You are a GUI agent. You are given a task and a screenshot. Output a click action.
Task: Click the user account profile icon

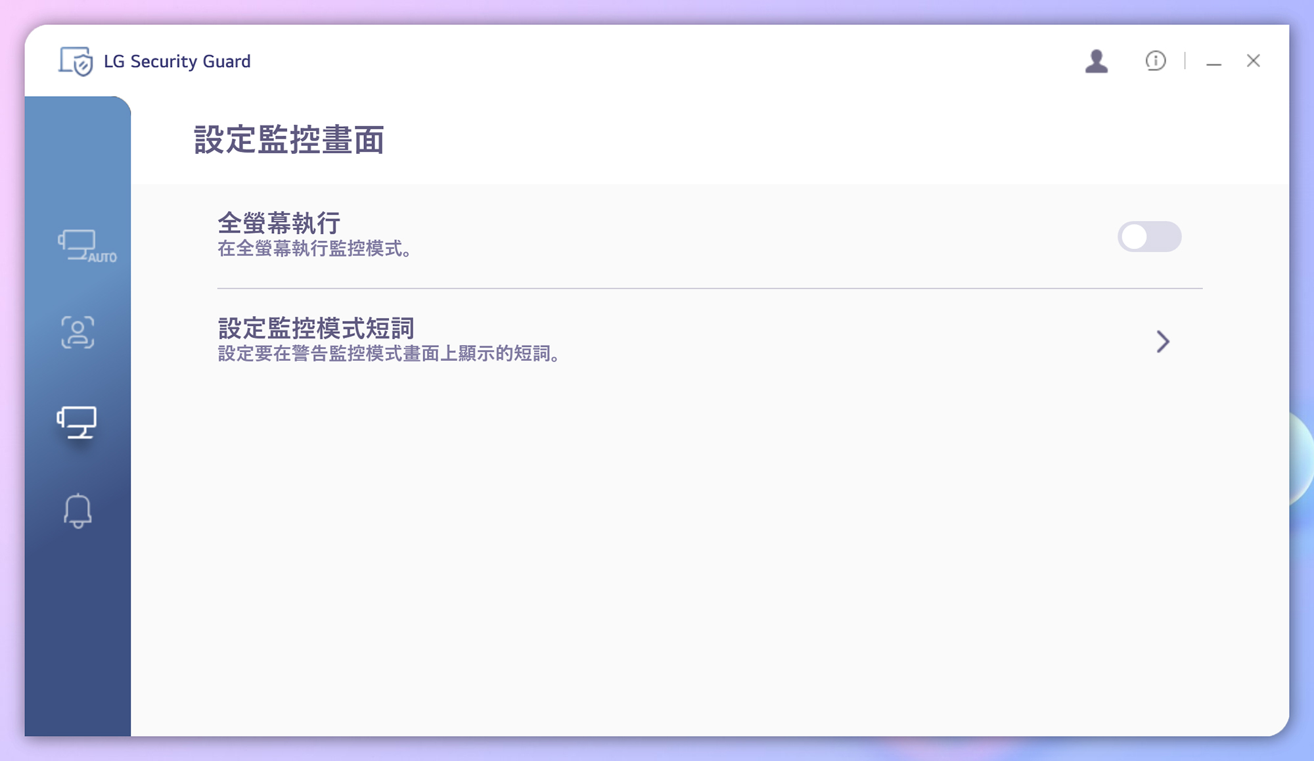click(1096, 61)
